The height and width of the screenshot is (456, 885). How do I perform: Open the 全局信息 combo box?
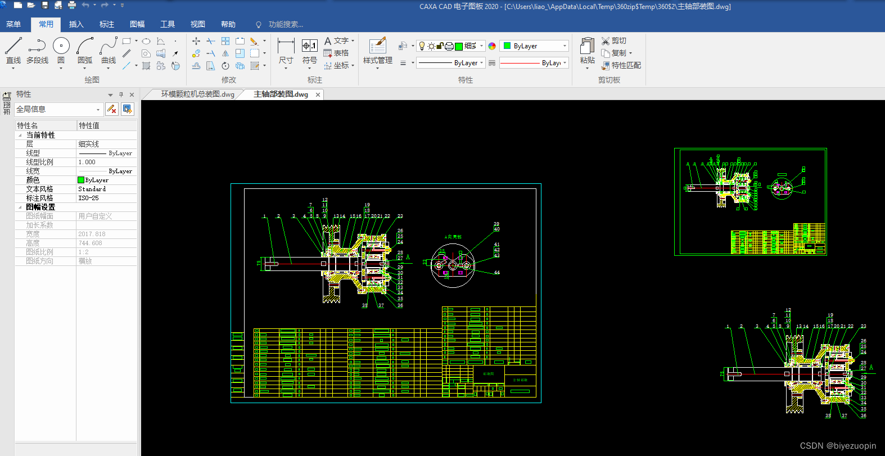58,109
